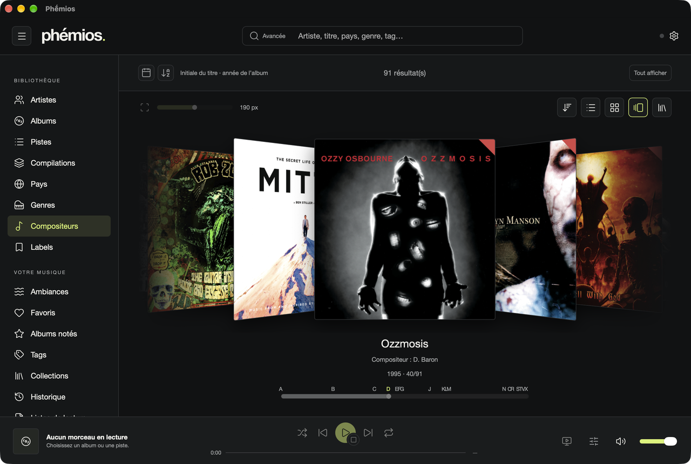Open Genres in the sidebar
The width and height of the screenshot is (691, 464).
59,205
